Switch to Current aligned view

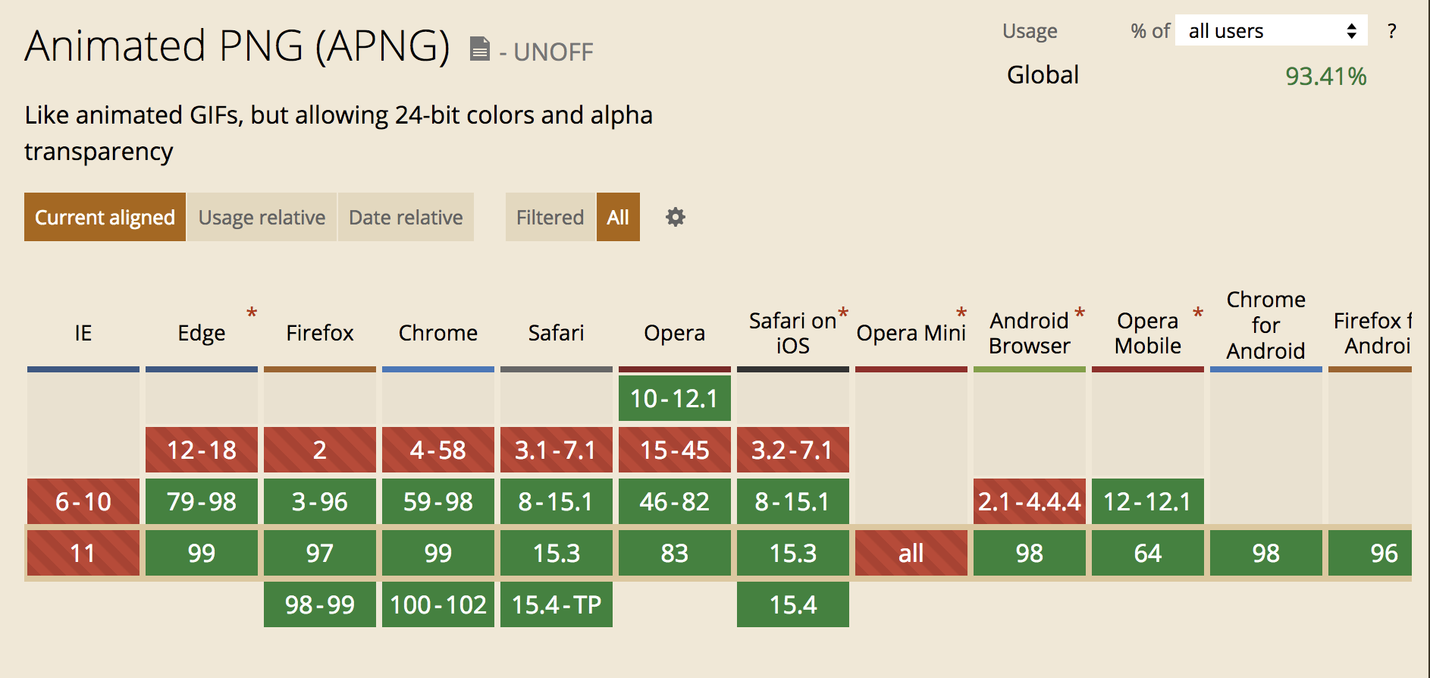click(105, 218)
